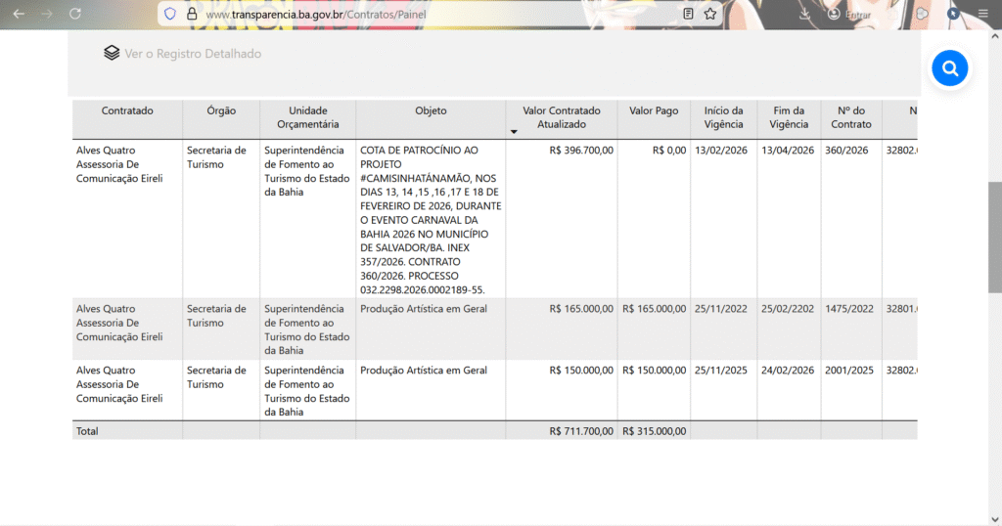Bookmark this page with the star icon

[710, 15]
